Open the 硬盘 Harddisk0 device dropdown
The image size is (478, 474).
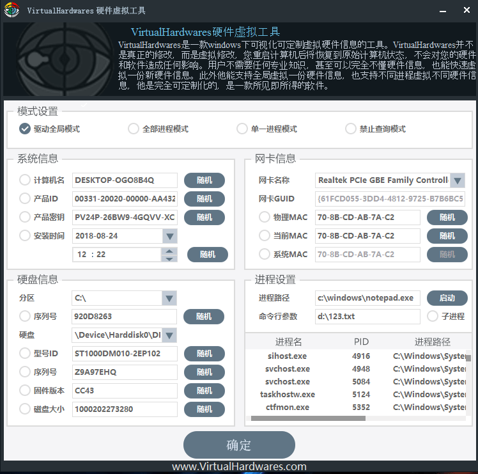pos(169,335)
